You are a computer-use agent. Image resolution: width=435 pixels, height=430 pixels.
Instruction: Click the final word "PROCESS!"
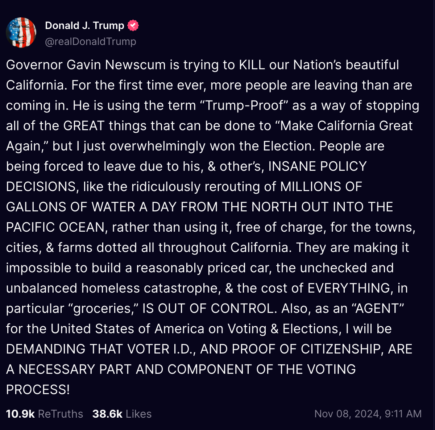38,390
